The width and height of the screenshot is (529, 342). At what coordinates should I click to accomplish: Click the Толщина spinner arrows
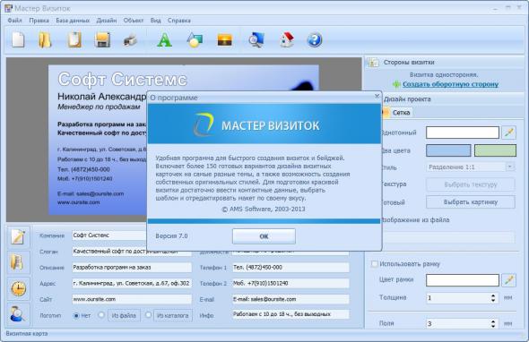coord(493,298)
